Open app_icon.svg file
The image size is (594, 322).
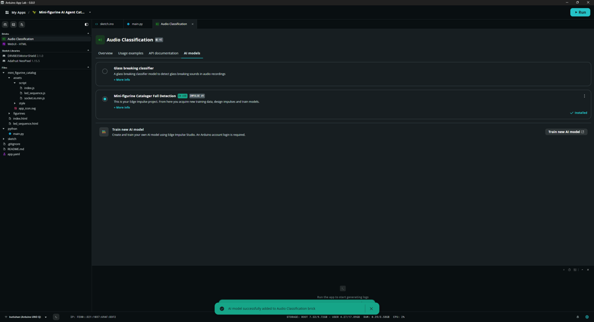[27, 108]
